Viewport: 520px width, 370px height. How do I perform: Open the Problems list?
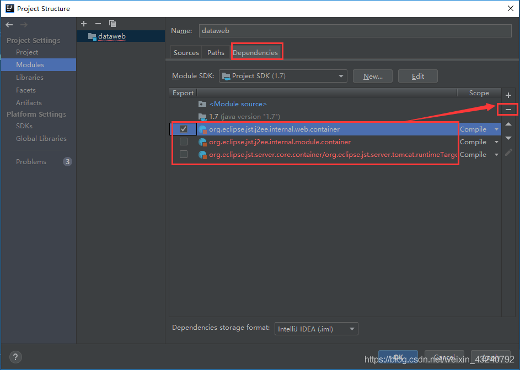pyautogui.click(x=31, y=162)
